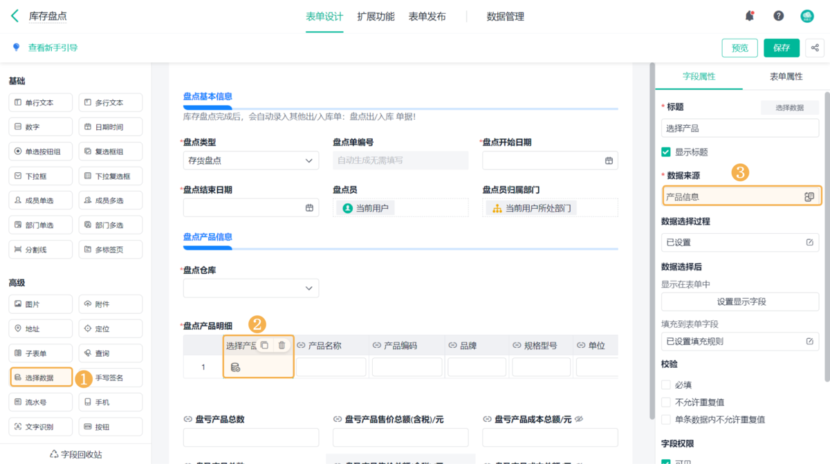The image size is (830, 464).
Task: Expand the 盘点类型 dropdown
Action: pyautogui.click(x=308, y=160)
